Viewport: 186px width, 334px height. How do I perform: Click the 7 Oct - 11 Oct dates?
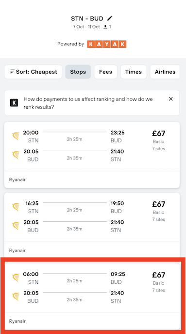click(86, 27)
